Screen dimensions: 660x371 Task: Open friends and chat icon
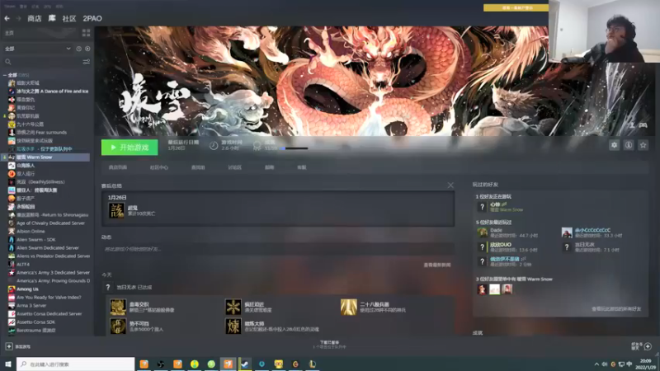tap(648, 346)
